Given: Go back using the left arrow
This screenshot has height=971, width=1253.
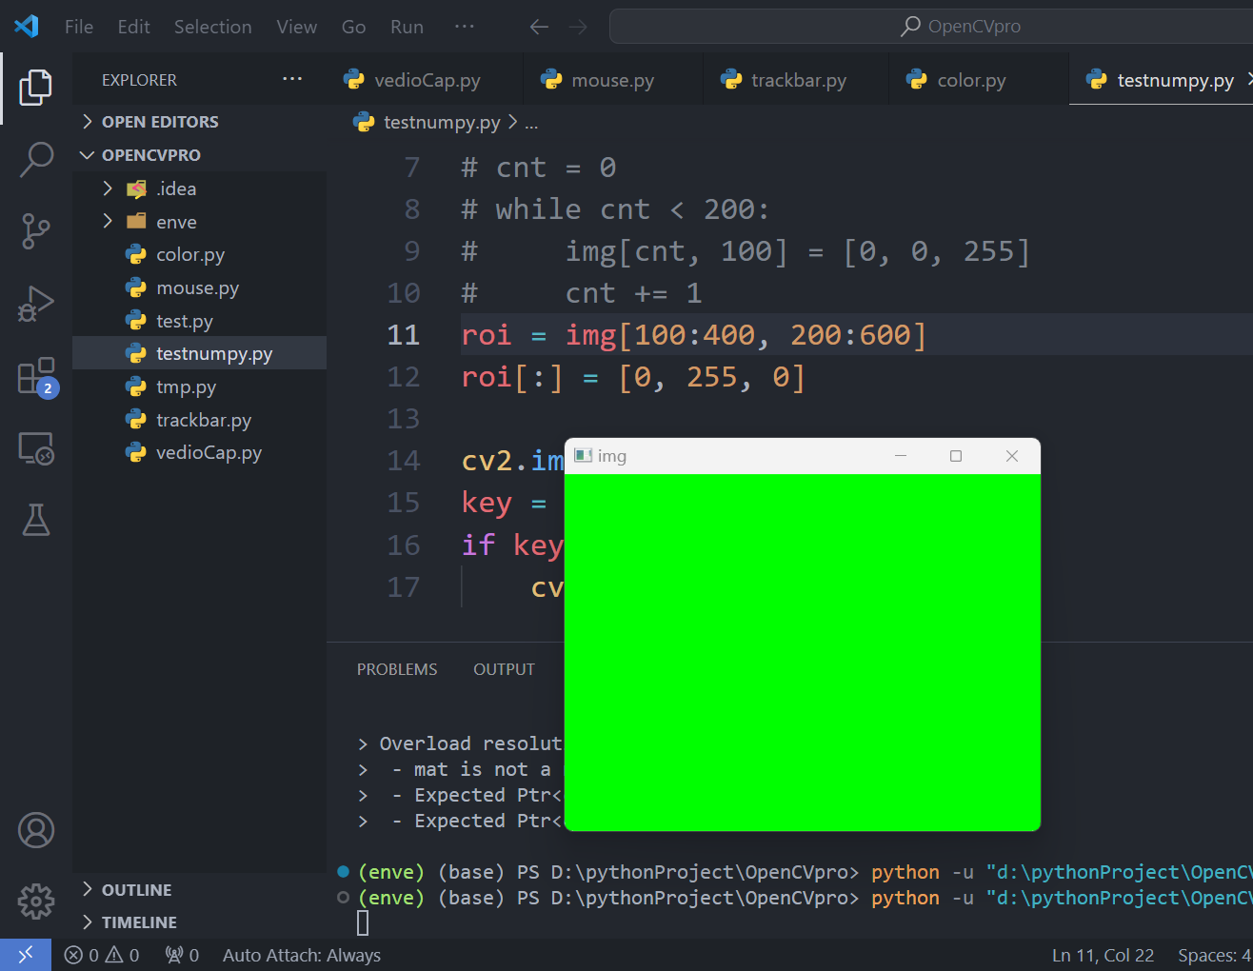Looking at the screenshot, I should pyautogui.click(x=539, y=27).
